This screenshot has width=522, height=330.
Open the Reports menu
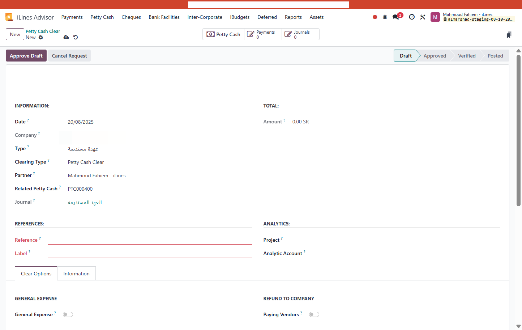tap(293, 17)
